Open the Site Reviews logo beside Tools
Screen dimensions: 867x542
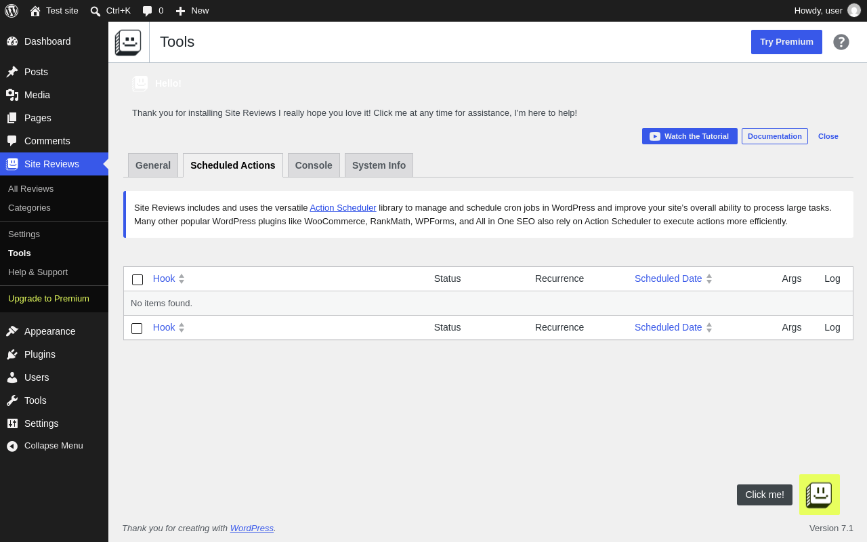(128, 42)
